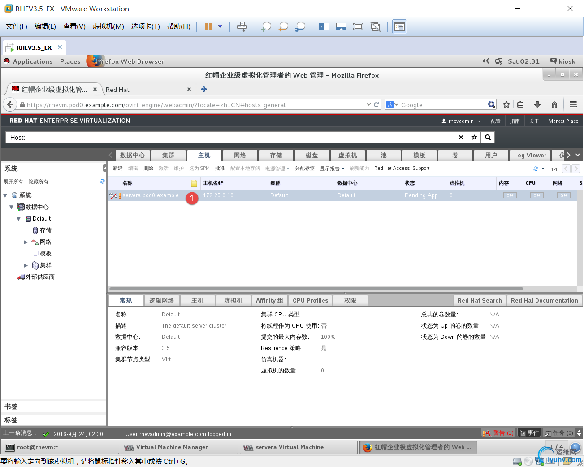Show or hide the VMware library panel
The image size is (584, 467).
pos(324,26)
